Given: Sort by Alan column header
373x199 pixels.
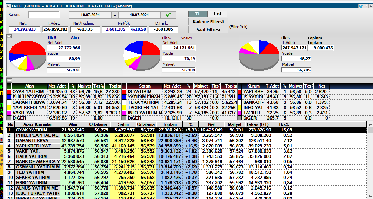Looking at the screenshot, I should coord(29,86).
